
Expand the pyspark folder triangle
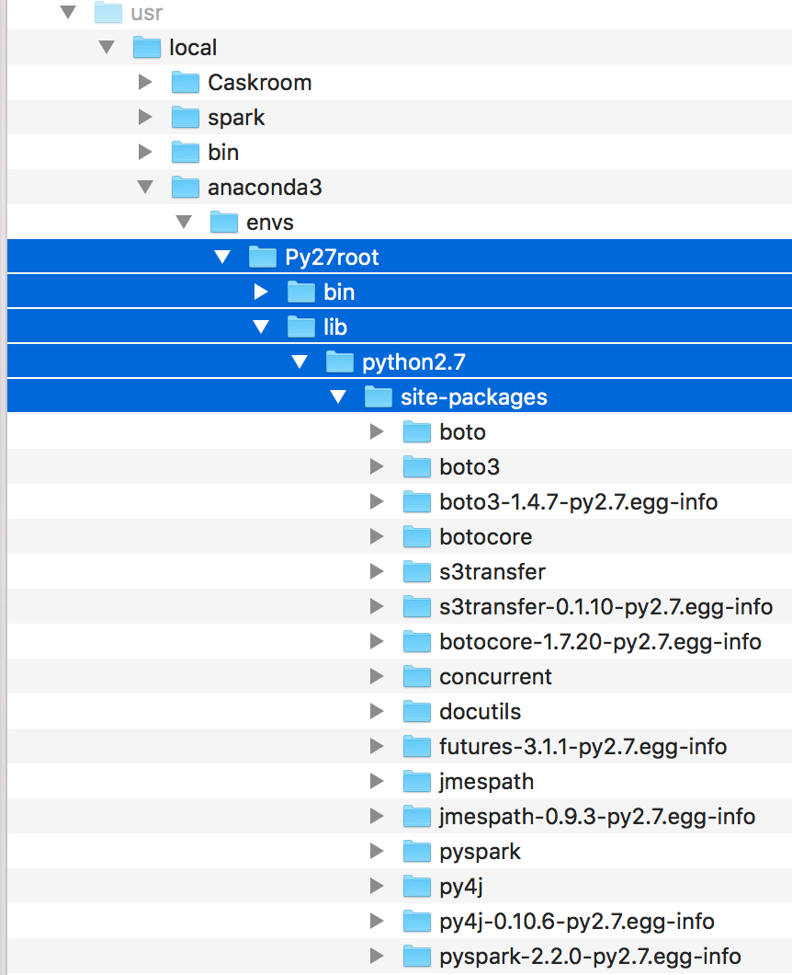point(377,851)
